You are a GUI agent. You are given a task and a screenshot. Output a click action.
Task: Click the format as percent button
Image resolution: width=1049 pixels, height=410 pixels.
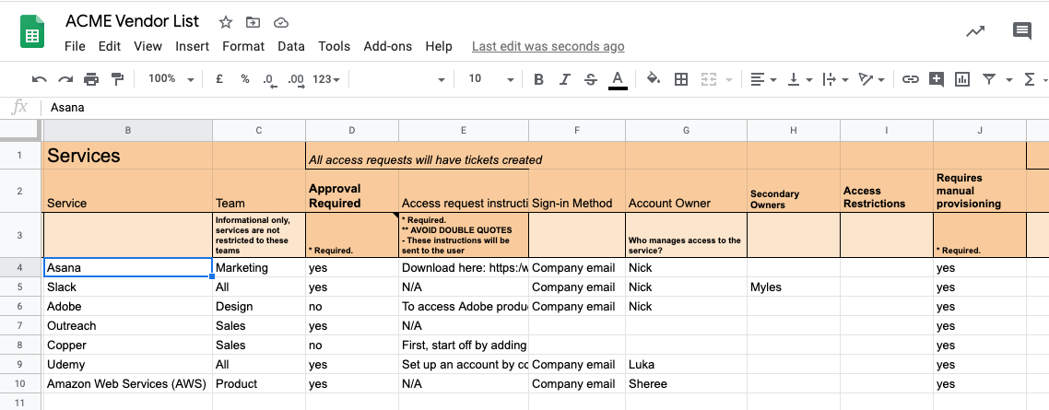[245, 79]
